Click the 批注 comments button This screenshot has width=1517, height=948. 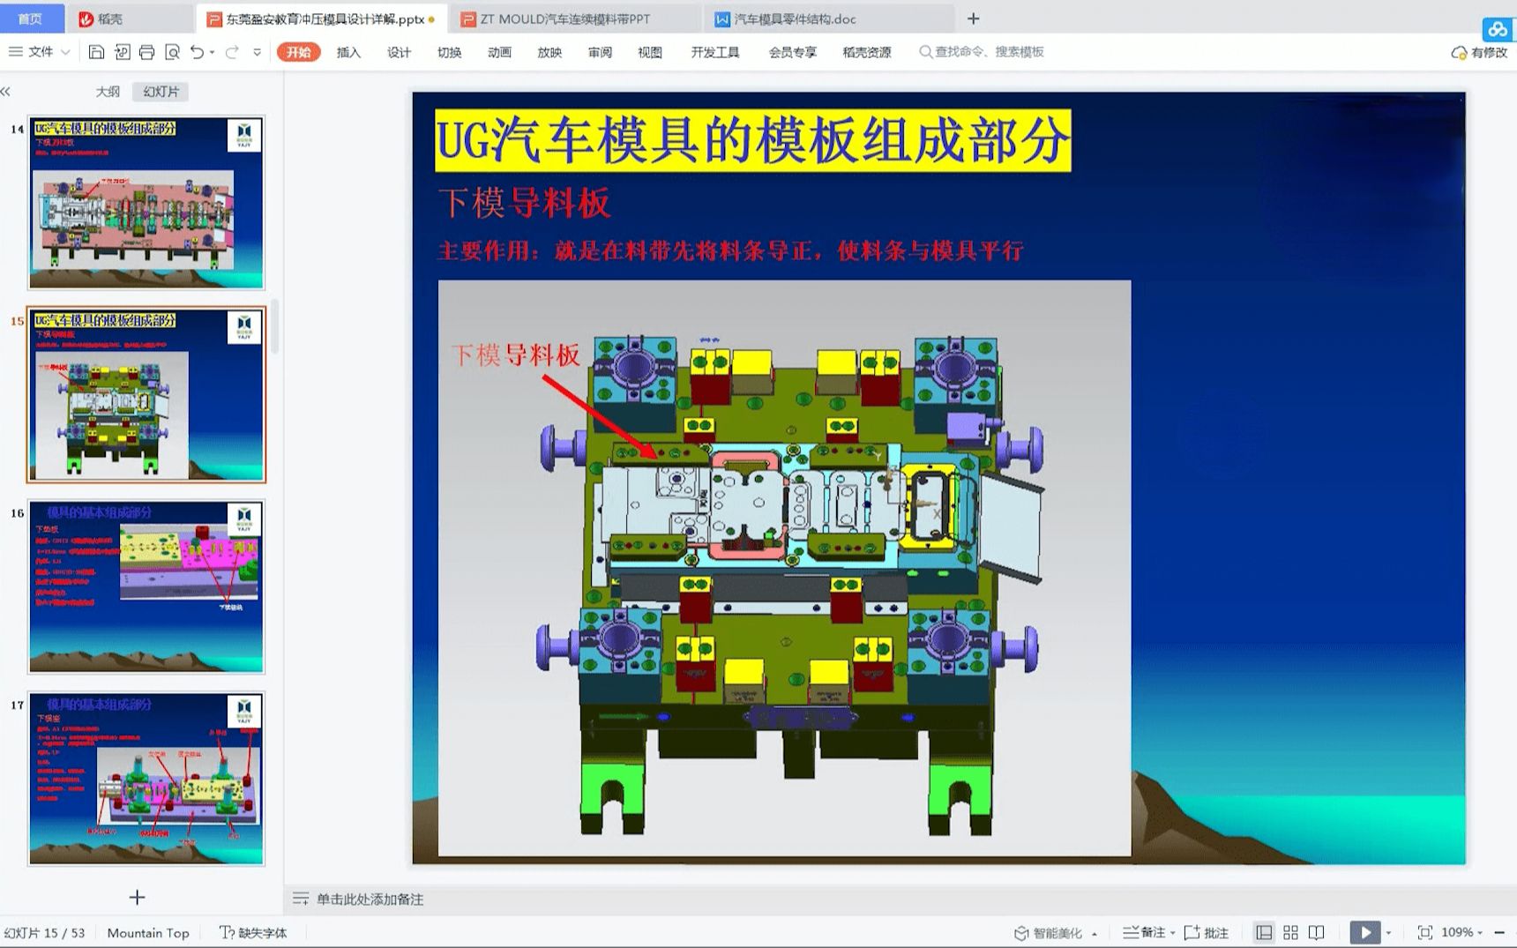click(x=1207, y=933)
